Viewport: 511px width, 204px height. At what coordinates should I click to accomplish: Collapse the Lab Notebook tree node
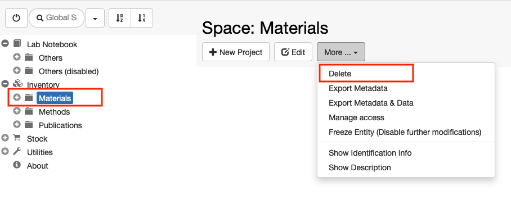tap(5, 43)
